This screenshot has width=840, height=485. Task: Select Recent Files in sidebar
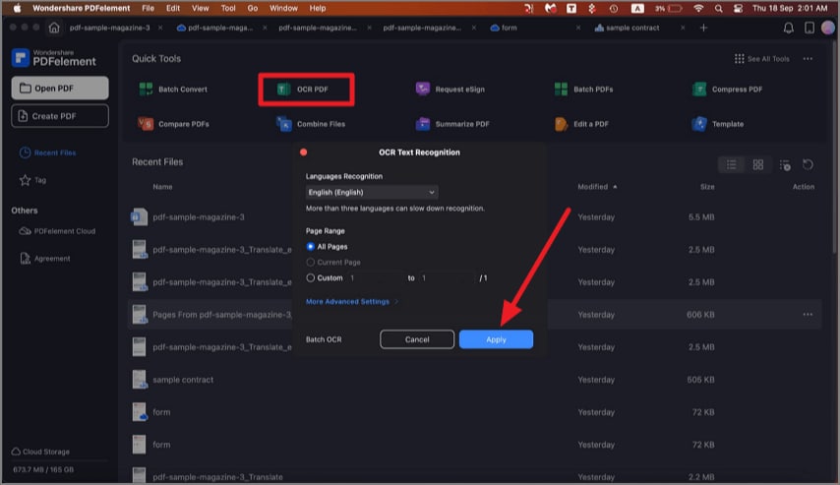pos(47,152)
